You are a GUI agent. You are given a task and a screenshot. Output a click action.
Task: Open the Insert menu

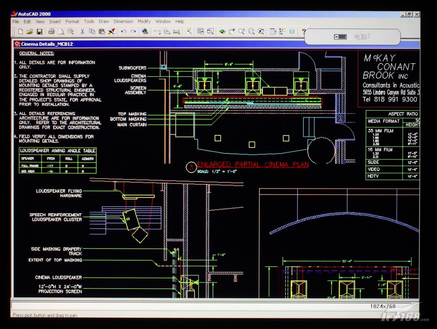point(55,22)
